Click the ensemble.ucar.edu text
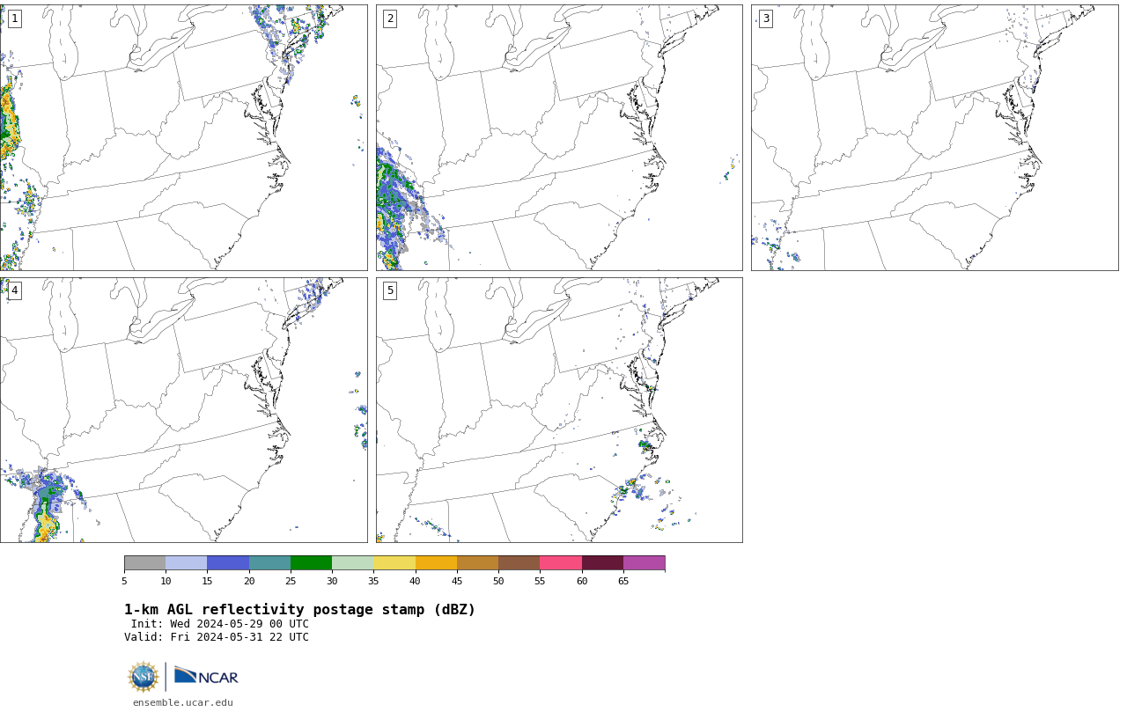The width and height of the screenshot is (1127, 712). coord(183,702)
